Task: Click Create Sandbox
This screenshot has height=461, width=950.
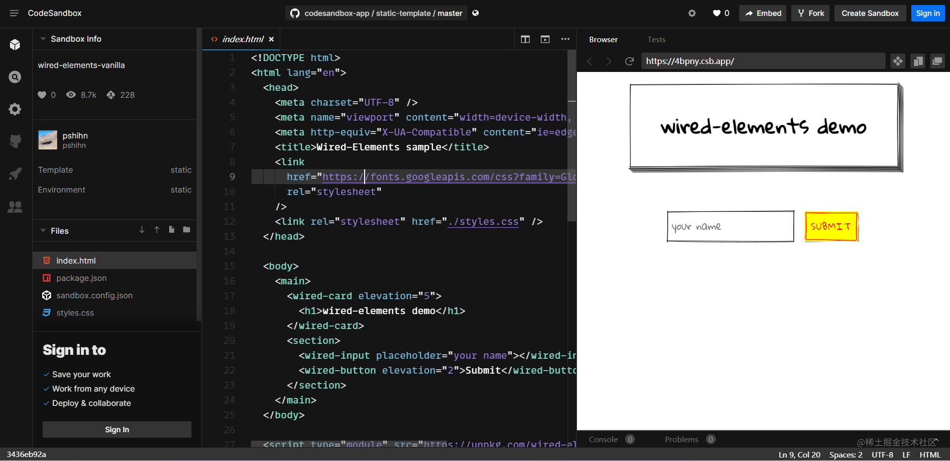Action: (870, 13)
